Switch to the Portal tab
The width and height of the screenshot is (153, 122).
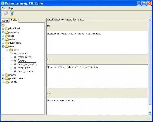point(14,20)
